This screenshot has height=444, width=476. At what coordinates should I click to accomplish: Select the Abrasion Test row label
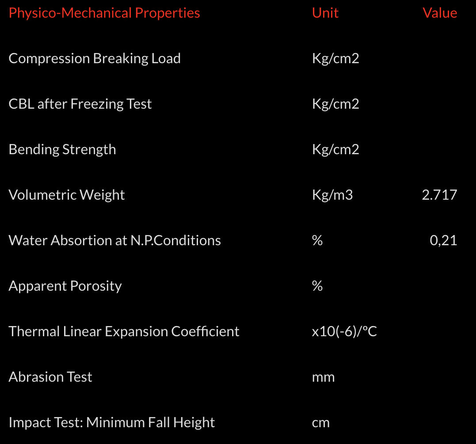tap(50, 377)
